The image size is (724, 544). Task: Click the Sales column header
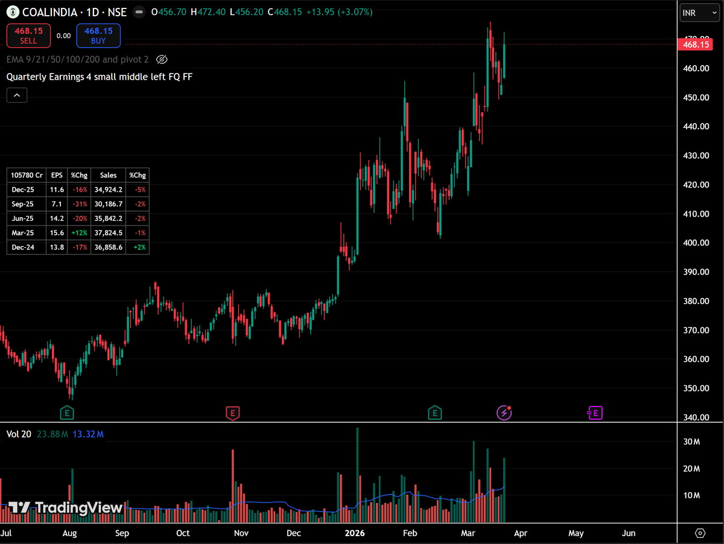(x=109, y=175)
